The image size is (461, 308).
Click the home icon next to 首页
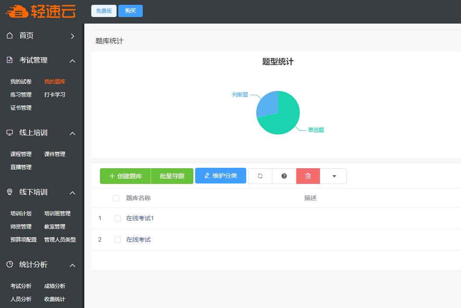pos(10,36)
